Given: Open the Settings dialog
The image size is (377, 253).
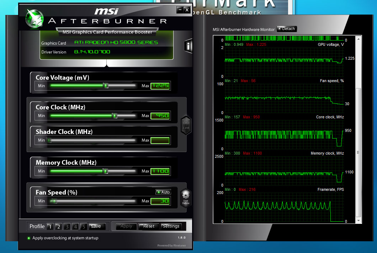Looking at the screenshot, I should (x=171, y=226).
